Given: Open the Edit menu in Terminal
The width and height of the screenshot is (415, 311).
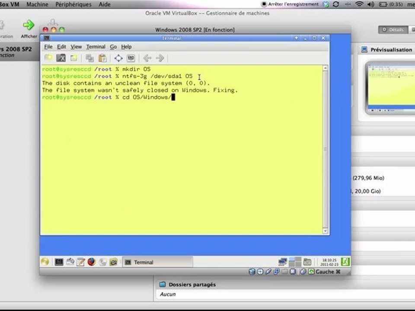Looking at the screenshot, I should (61, 47).
